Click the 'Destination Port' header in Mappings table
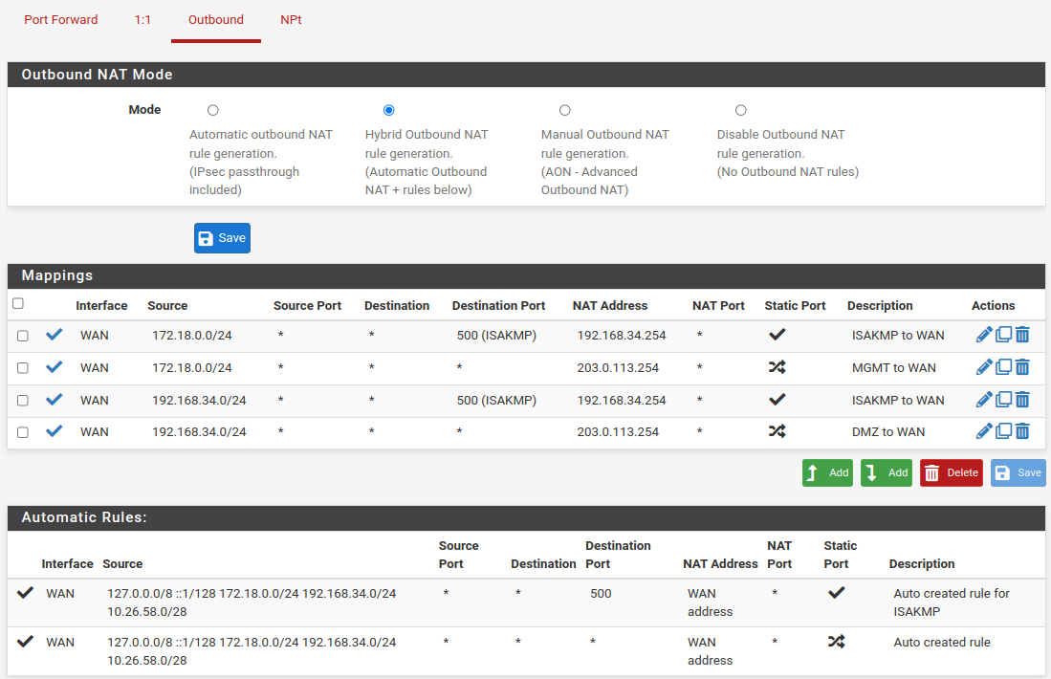The width and height of the screenshot is (1051, 679). pyautogui.click(x=498, y=306)
